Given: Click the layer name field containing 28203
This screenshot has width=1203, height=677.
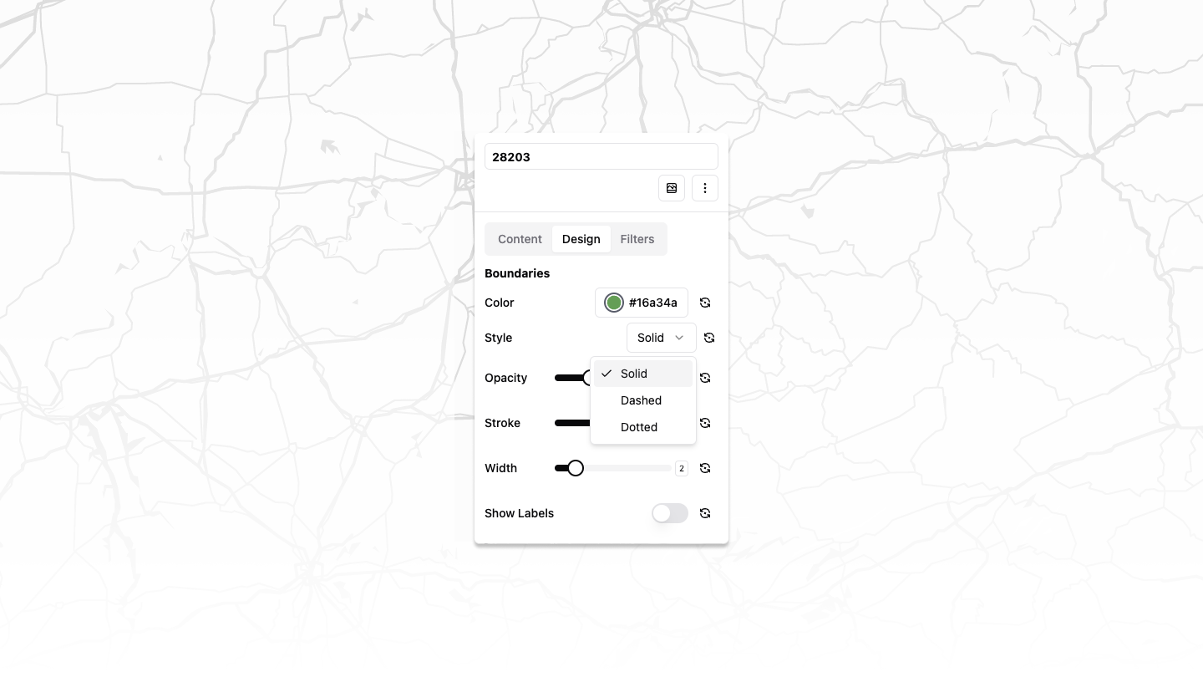Looking at the screenshot, I should 601,157.
